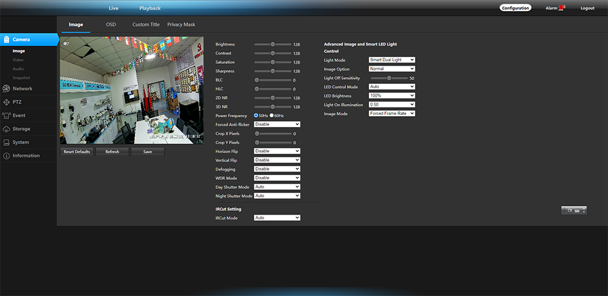The height and width of the screenshot is (296, 608).
Task: Open the IRCut Mode dropdown
Action: [x=277, y=218]
